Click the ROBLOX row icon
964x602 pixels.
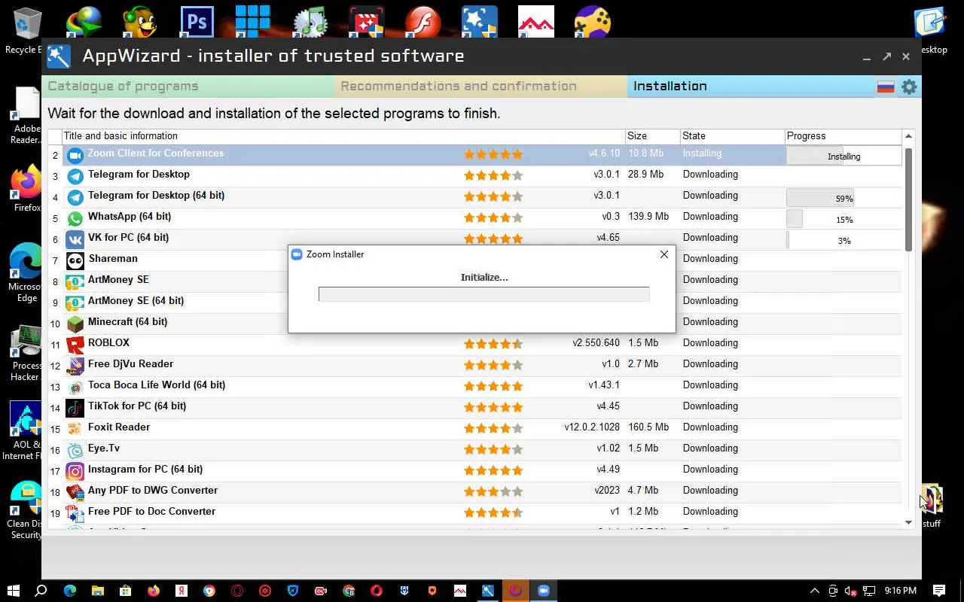click(x=75, y=345)
